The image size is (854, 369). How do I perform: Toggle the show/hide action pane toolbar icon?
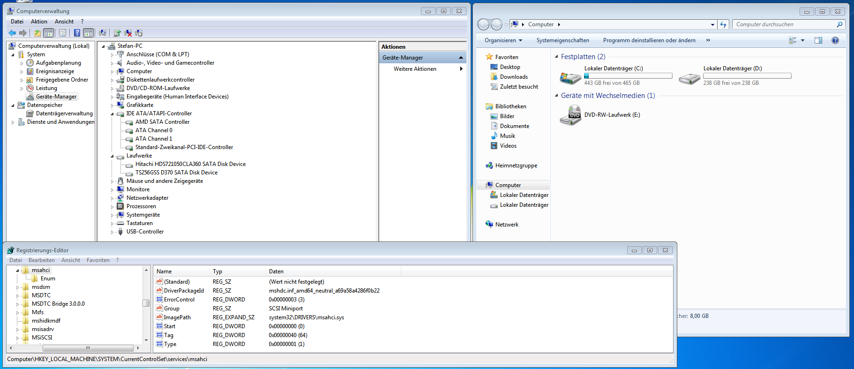click(x=89, y=33)
